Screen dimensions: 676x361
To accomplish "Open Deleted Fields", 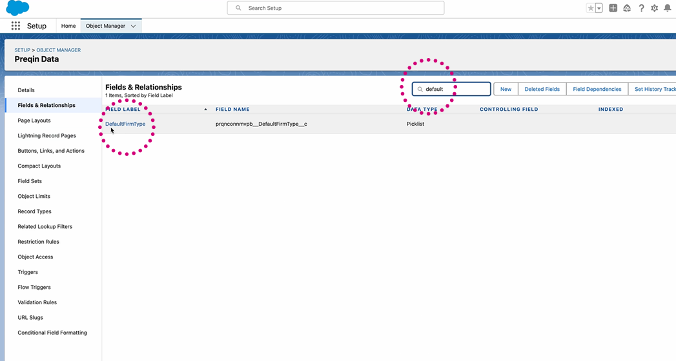I will tap(542, 89).
